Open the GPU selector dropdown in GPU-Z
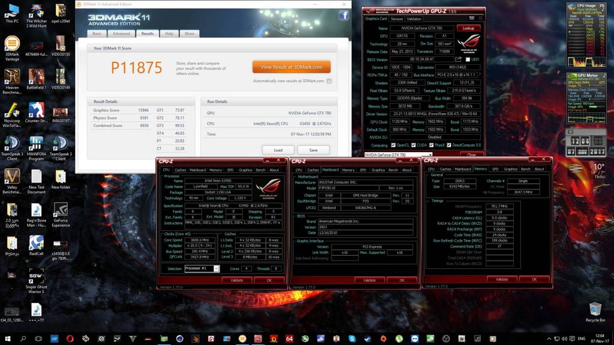The height and width of the screenshot is (345, 614). click(398, 155)
